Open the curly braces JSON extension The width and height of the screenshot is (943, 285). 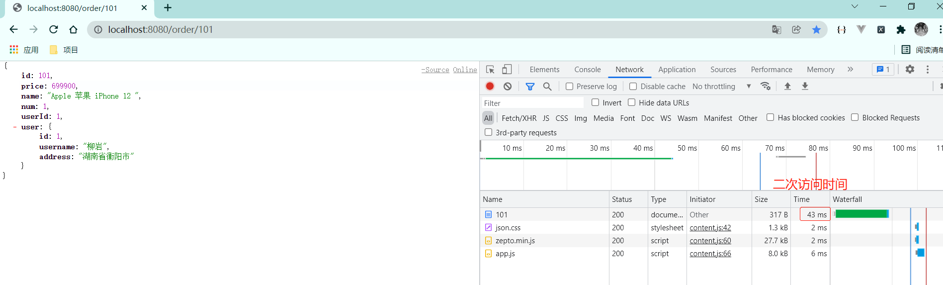(842, 29)
